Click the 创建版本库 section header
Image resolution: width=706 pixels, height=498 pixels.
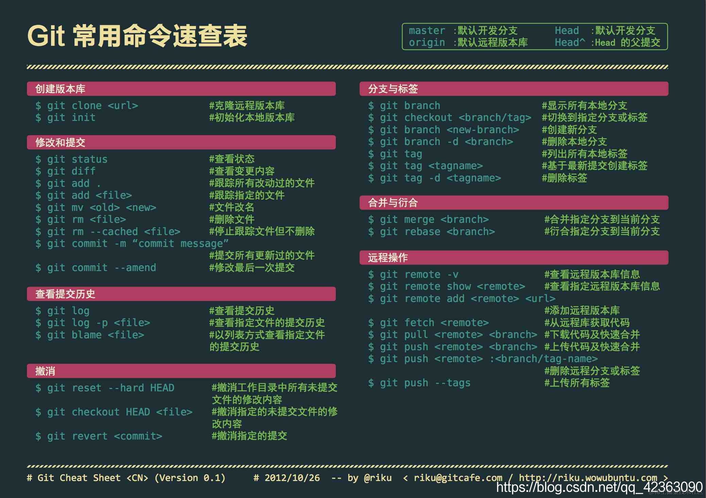click(x=61, y=89)
